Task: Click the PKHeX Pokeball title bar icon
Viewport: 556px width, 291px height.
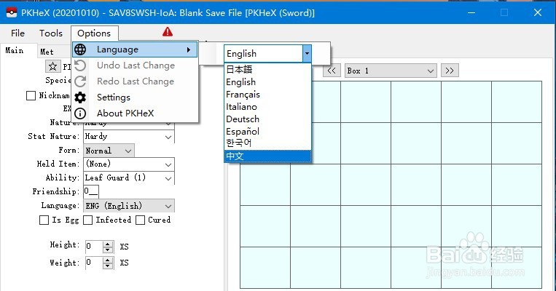Action: click(12, 13)
